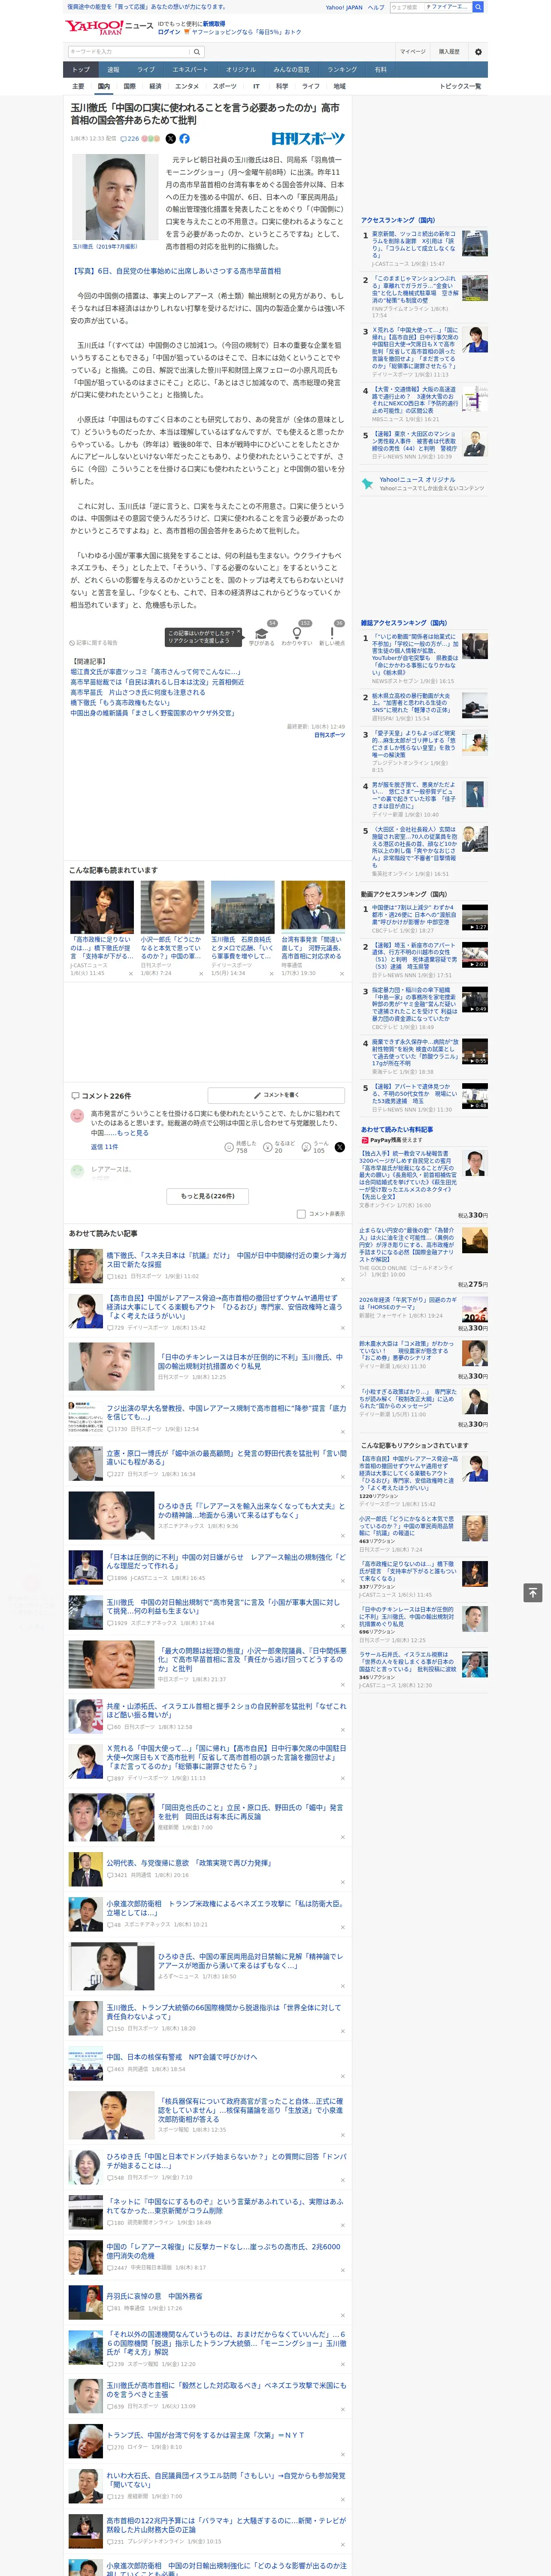Click the コメントを書く button
Image resolution: width=551 pixels, height=2576 pixels.
pos(276,1095)
